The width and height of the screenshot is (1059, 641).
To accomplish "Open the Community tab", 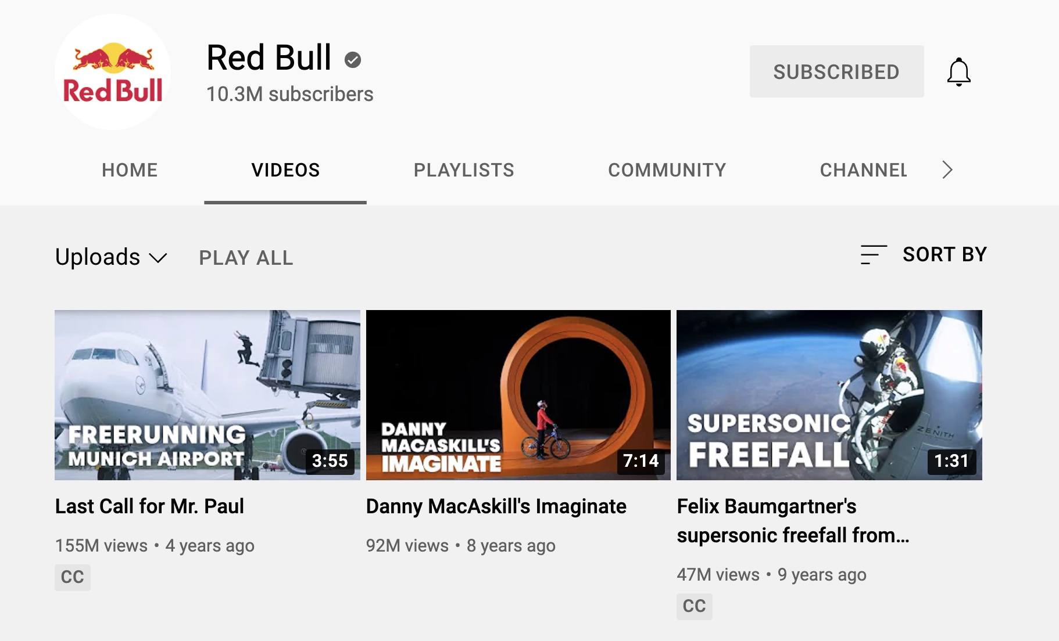I will pyautogui.click(x=667, y=170).
